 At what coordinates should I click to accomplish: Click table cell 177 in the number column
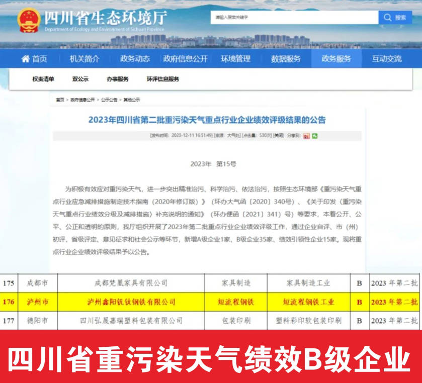pos(9,321)
